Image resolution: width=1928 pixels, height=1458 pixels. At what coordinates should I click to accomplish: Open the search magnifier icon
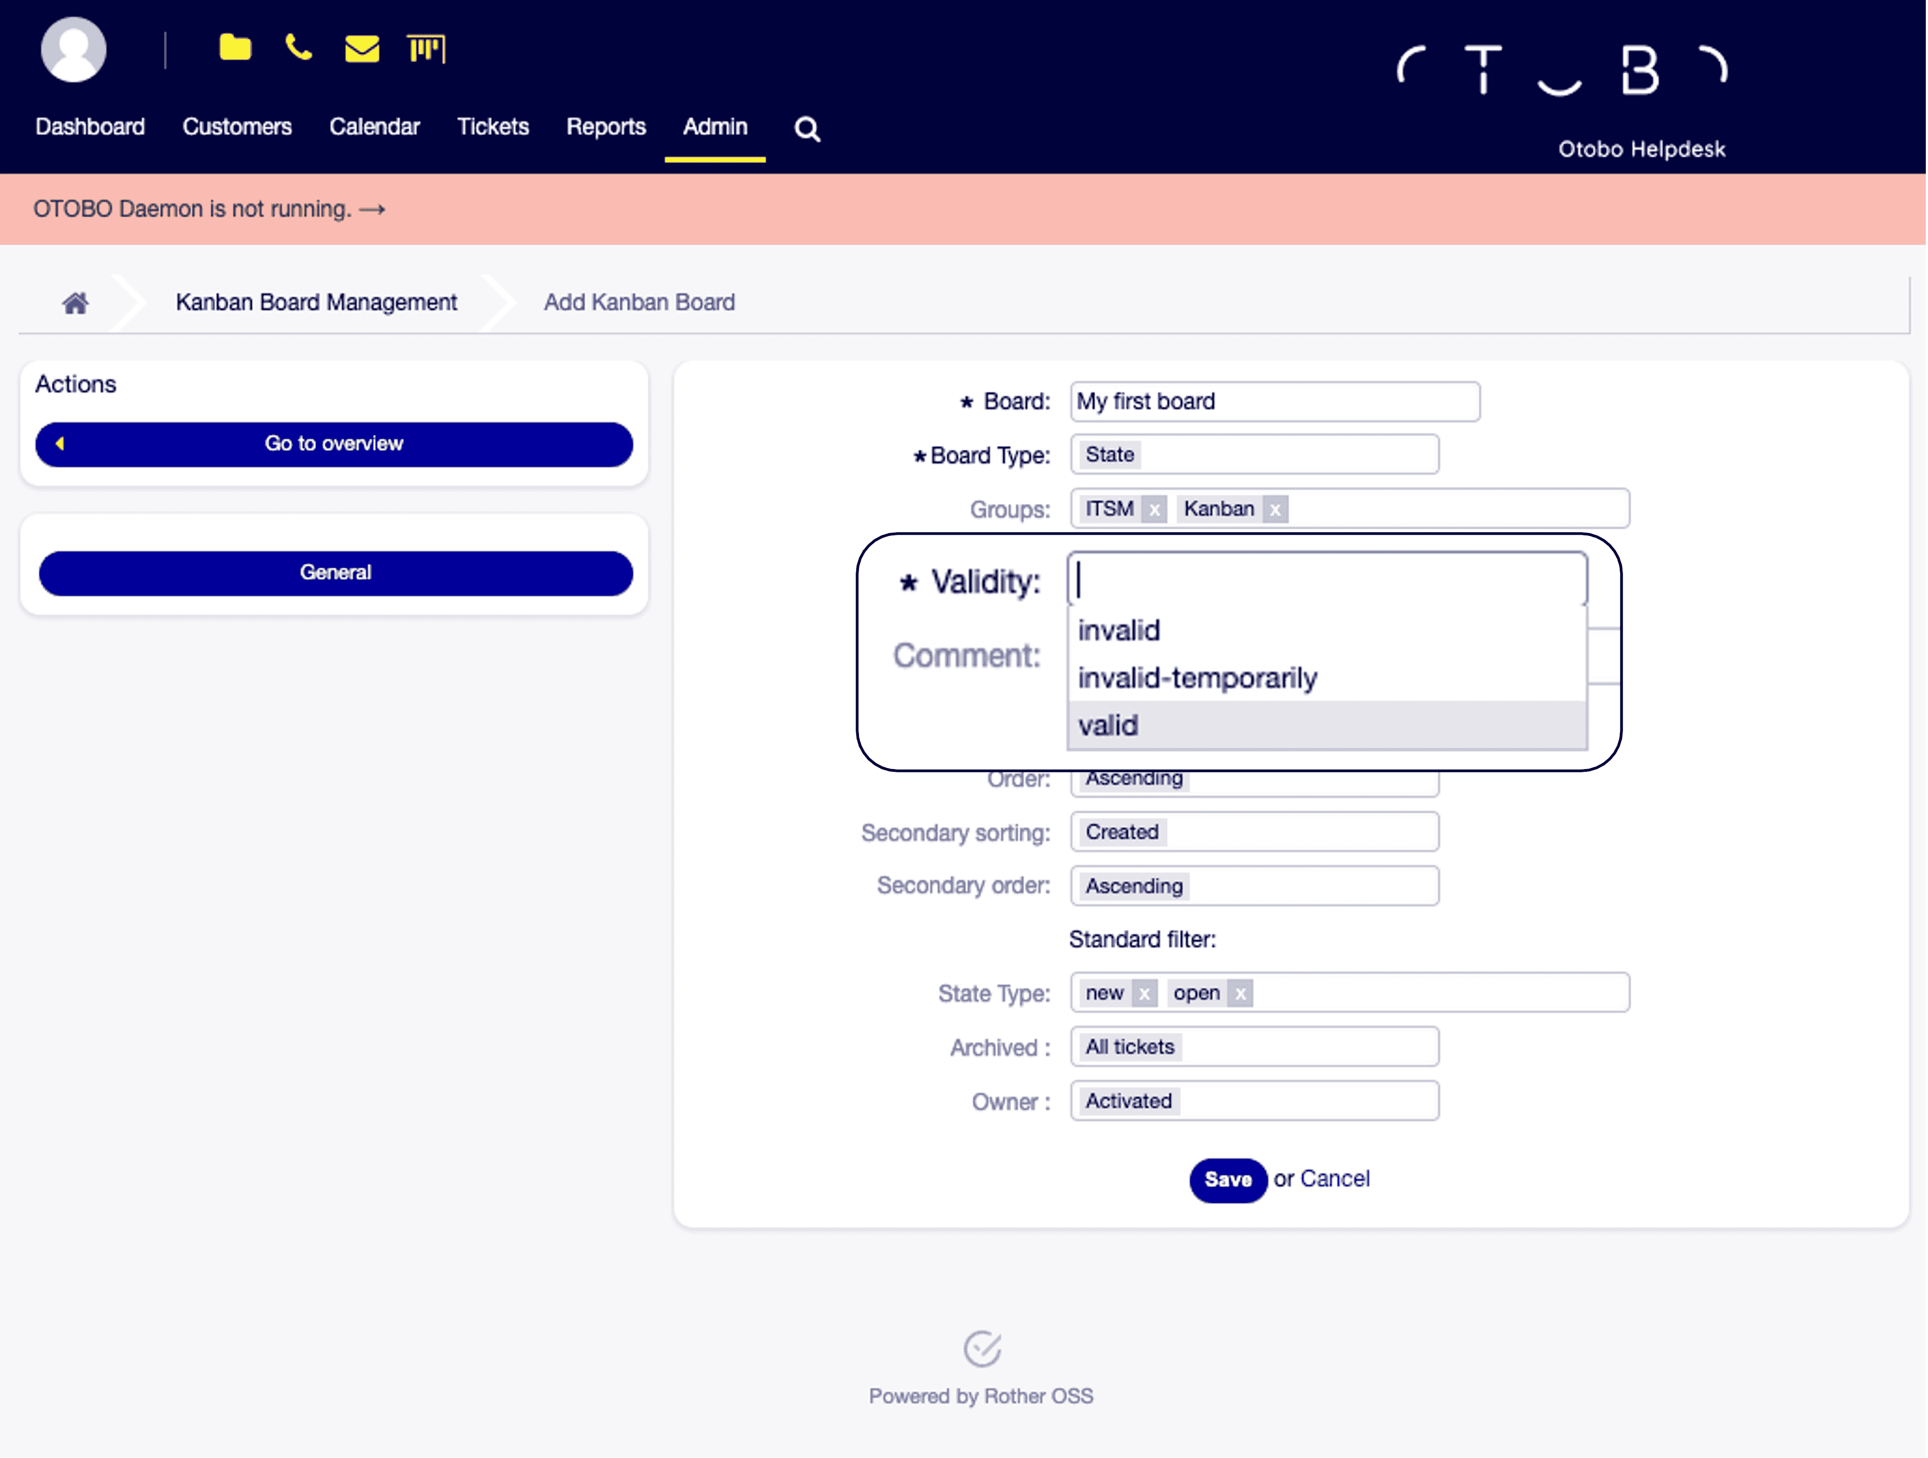pyautogui.click(x=807, y=129)
